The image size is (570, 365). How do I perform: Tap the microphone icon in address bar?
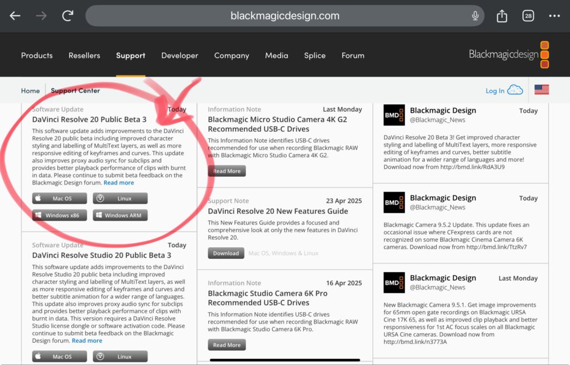pos(475,16)
